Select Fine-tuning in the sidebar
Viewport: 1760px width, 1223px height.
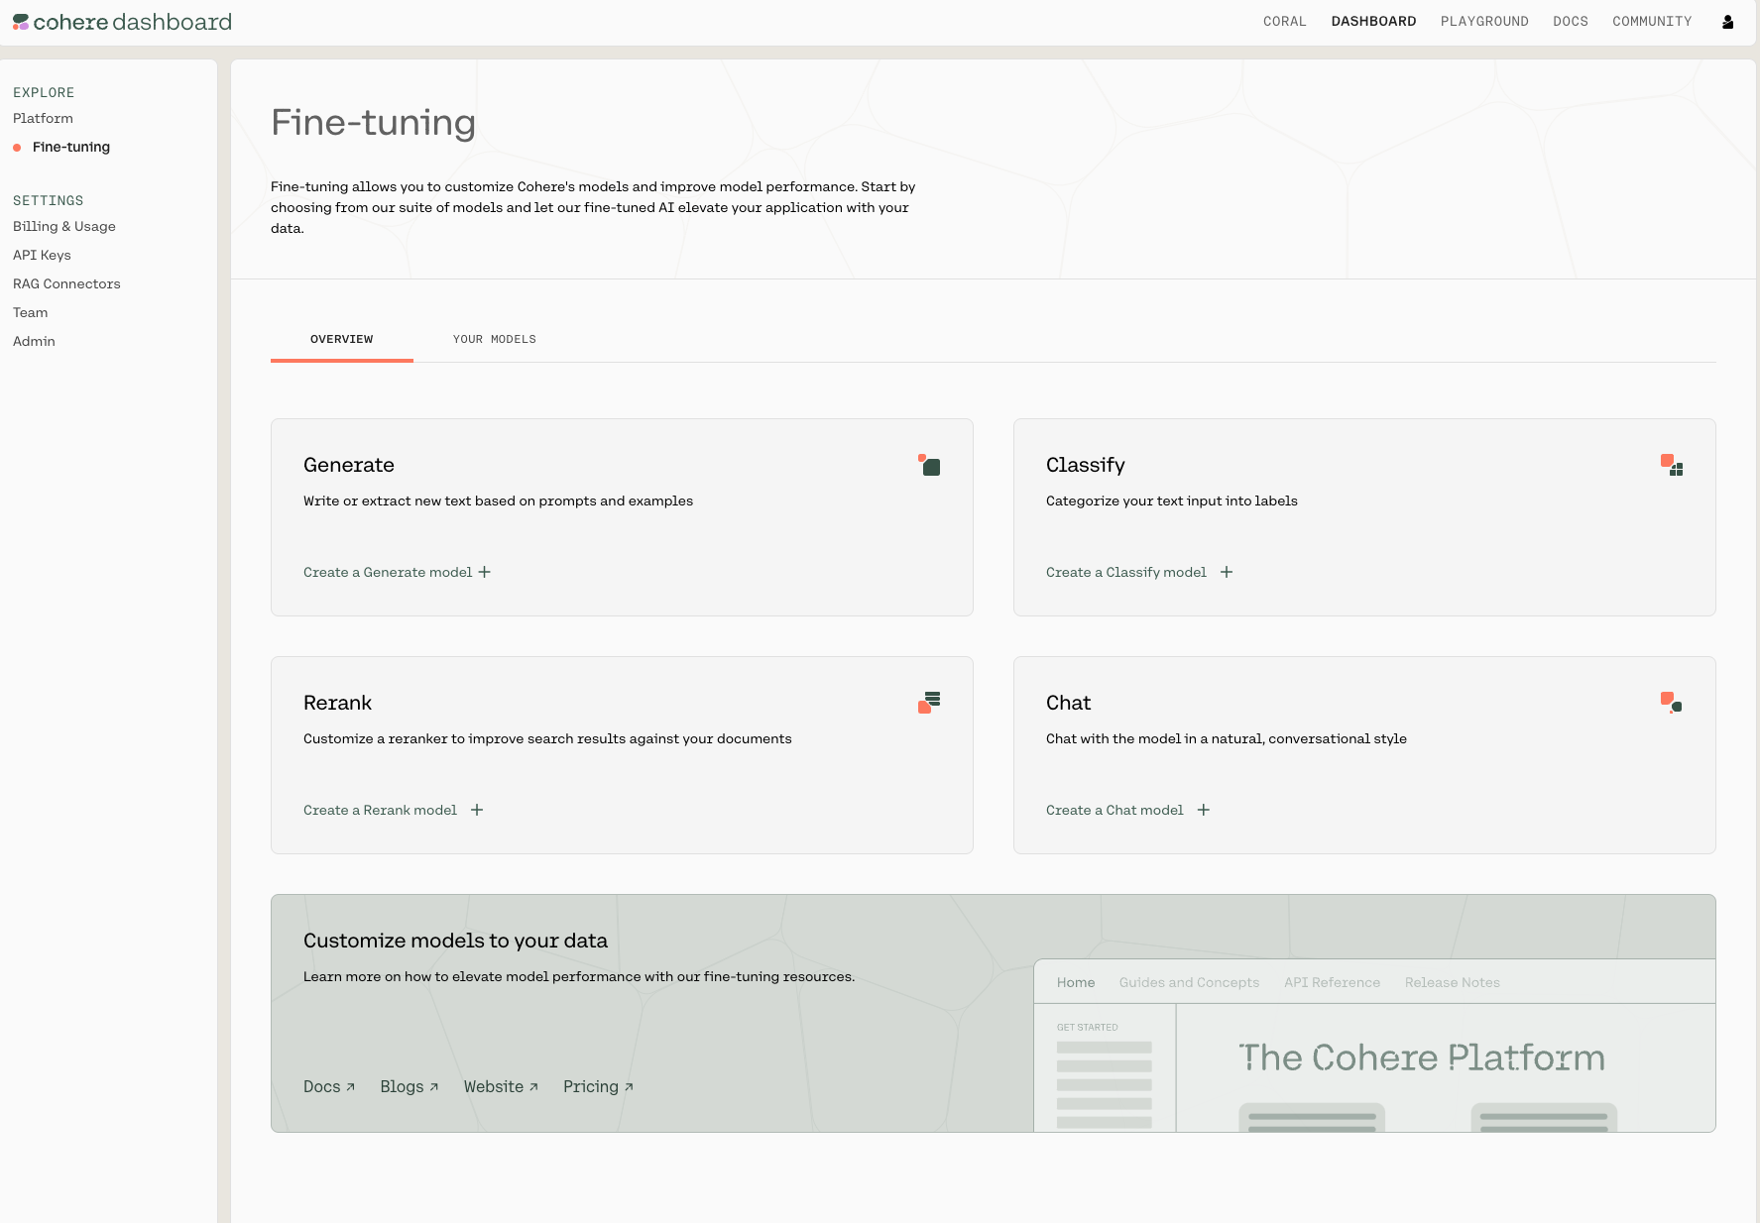[x=71, y=147]
